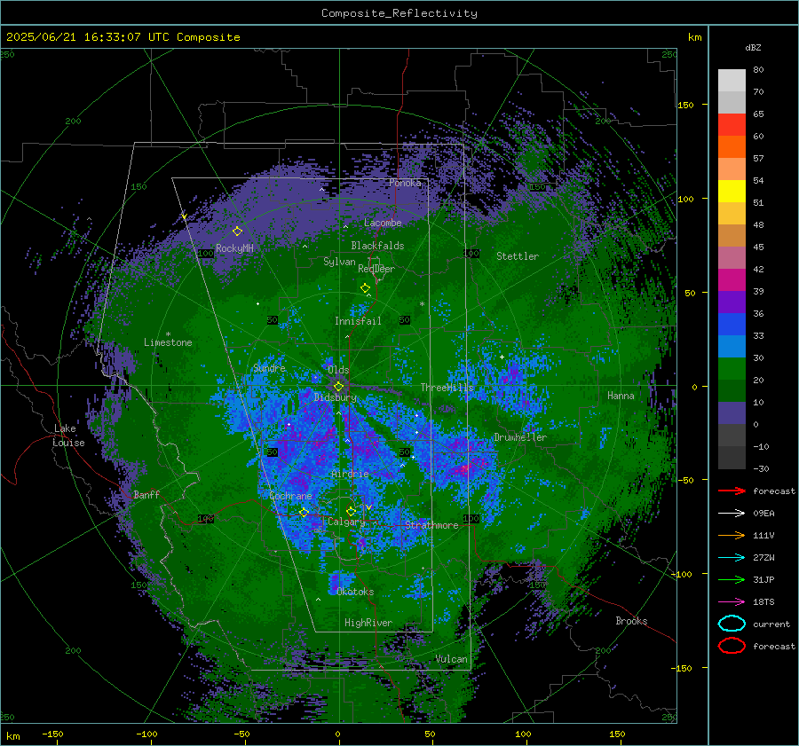Pick the blue 36-33 dBZ swatch
Image resolution: width=799 pixels, height=746 pixels.
coord(732,324)
